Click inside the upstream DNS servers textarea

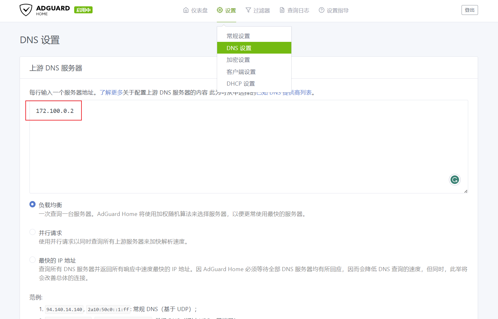point(249,146)
